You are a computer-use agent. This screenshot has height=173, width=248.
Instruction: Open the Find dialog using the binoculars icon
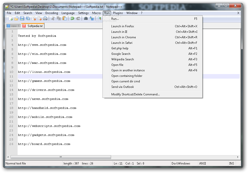[x=86, y=18]
